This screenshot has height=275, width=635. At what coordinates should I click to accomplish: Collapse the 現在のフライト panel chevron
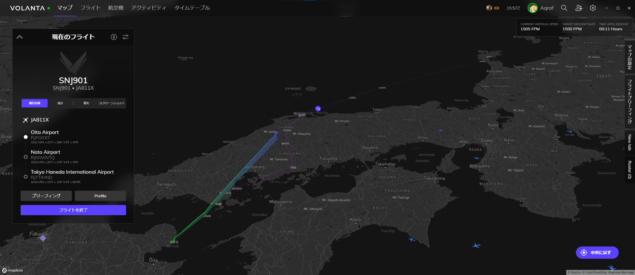(x=20, y=37)
